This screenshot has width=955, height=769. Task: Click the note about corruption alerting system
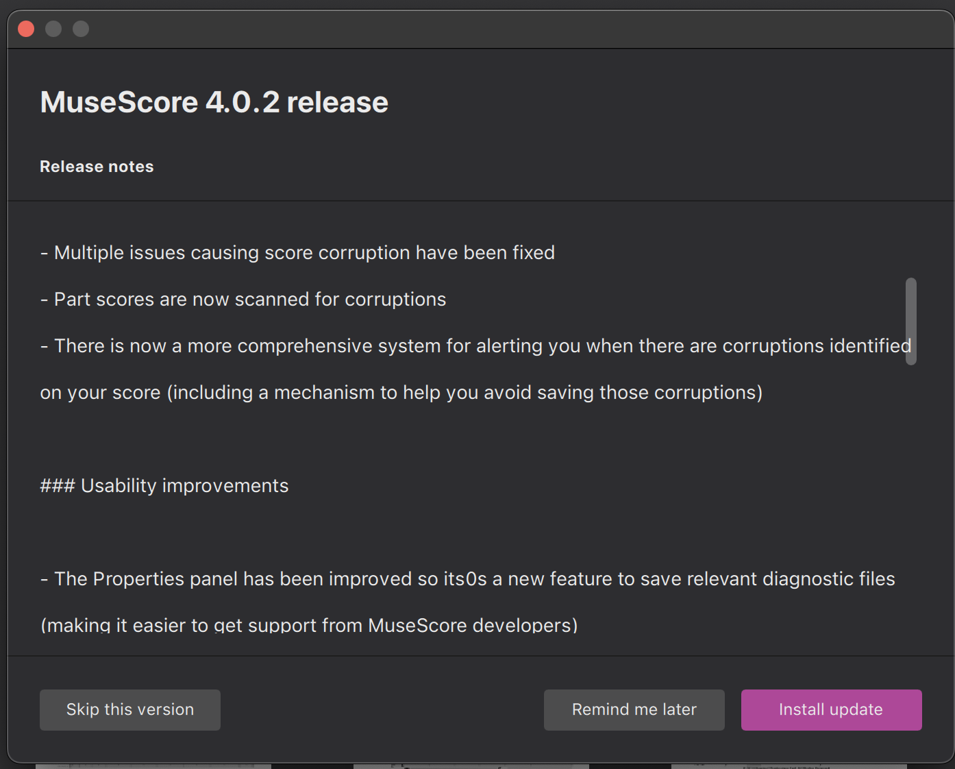pos(475,345)
